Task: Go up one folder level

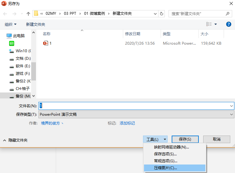Action: pos(28,14)
